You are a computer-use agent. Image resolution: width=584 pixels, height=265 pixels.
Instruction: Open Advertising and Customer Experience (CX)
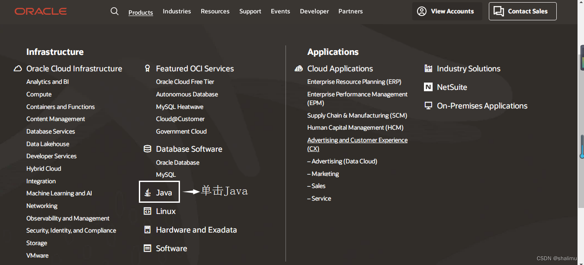(x=357, y=144)
